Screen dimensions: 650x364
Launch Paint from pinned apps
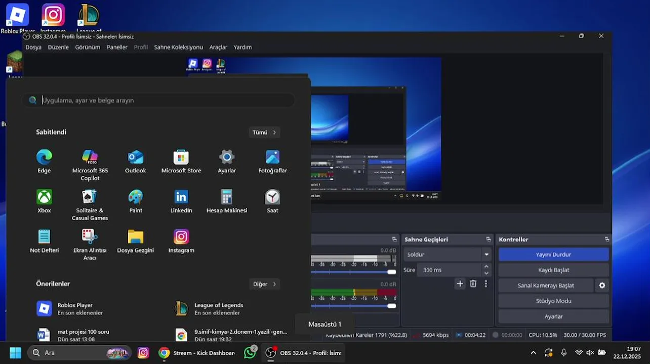point(135,202)
